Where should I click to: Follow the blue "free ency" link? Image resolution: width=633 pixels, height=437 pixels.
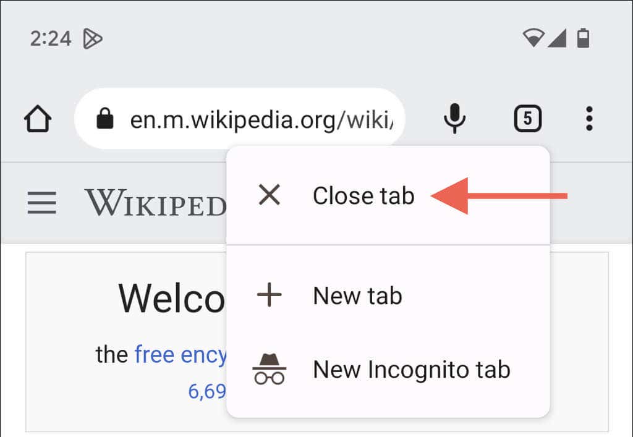tap(181, 355)
